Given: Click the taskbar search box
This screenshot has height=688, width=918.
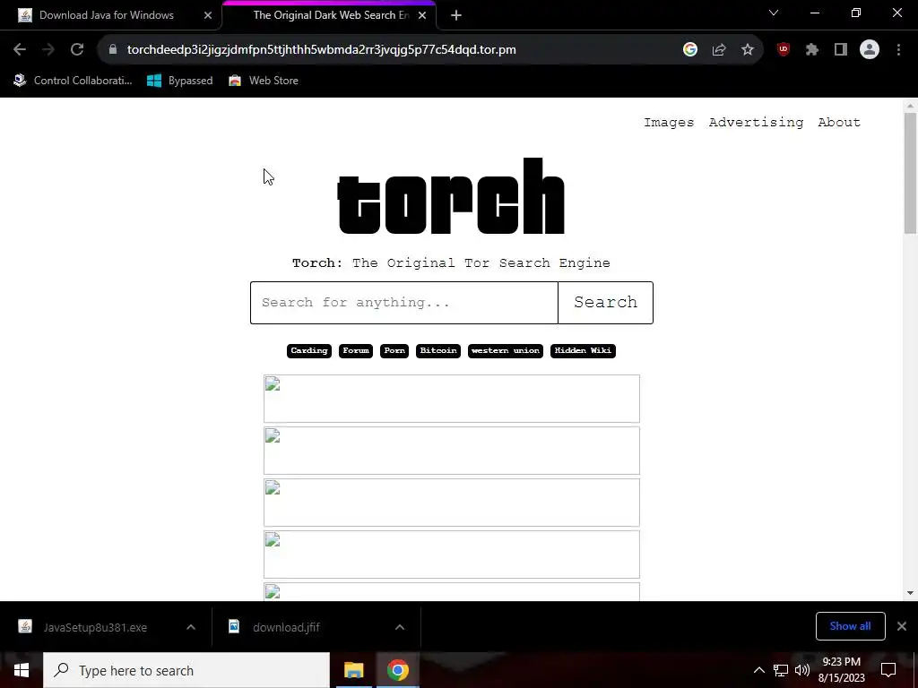Looking at the screenshot, I should click(186, 670).
